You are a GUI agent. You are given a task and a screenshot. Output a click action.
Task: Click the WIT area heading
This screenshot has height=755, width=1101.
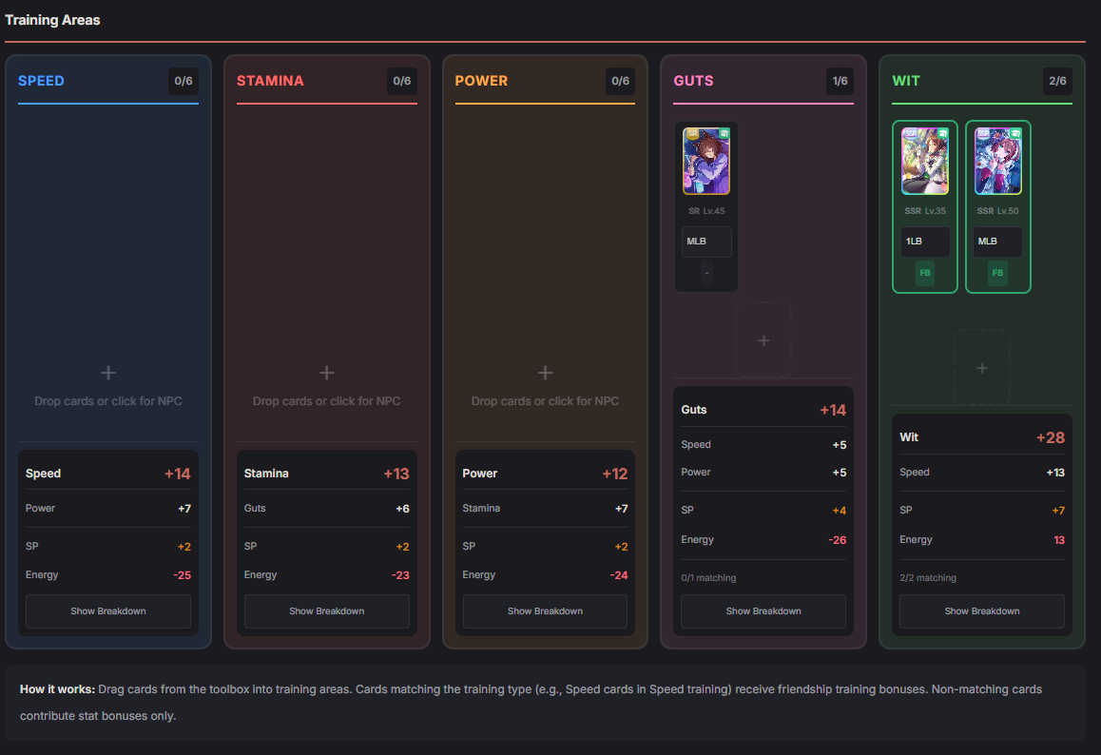(x=906, y=81)
